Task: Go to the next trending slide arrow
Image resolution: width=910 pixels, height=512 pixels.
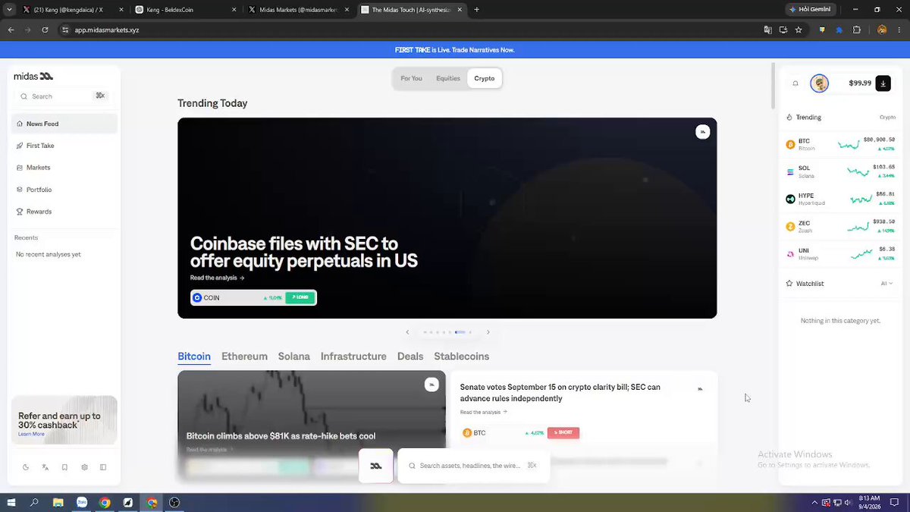Action: click(x=488, y=332)
